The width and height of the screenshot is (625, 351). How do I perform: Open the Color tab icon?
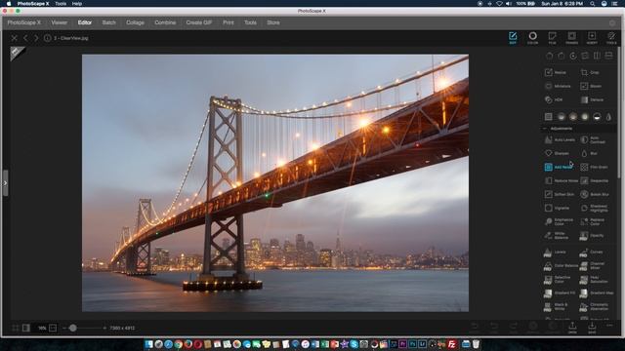coord(532,38)
